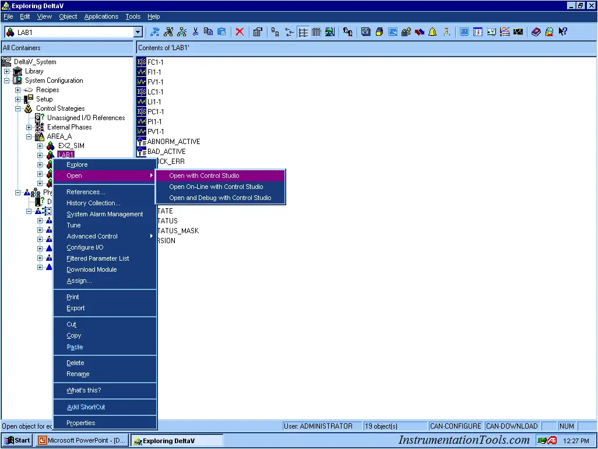This screenshot has width=598, height=449.
Task: Open the Tools menu
Action: click(x=133, y=16)
